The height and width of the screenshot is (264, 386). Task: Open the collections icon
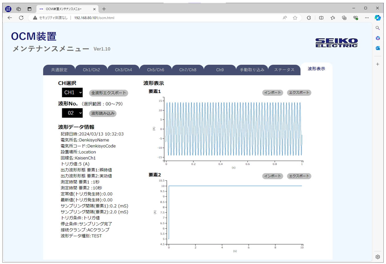344,18
